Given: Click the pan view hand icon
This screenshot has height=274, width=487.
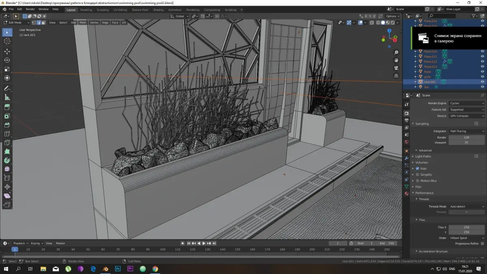Looking at the screenshot, I should [x=396, y=60].
